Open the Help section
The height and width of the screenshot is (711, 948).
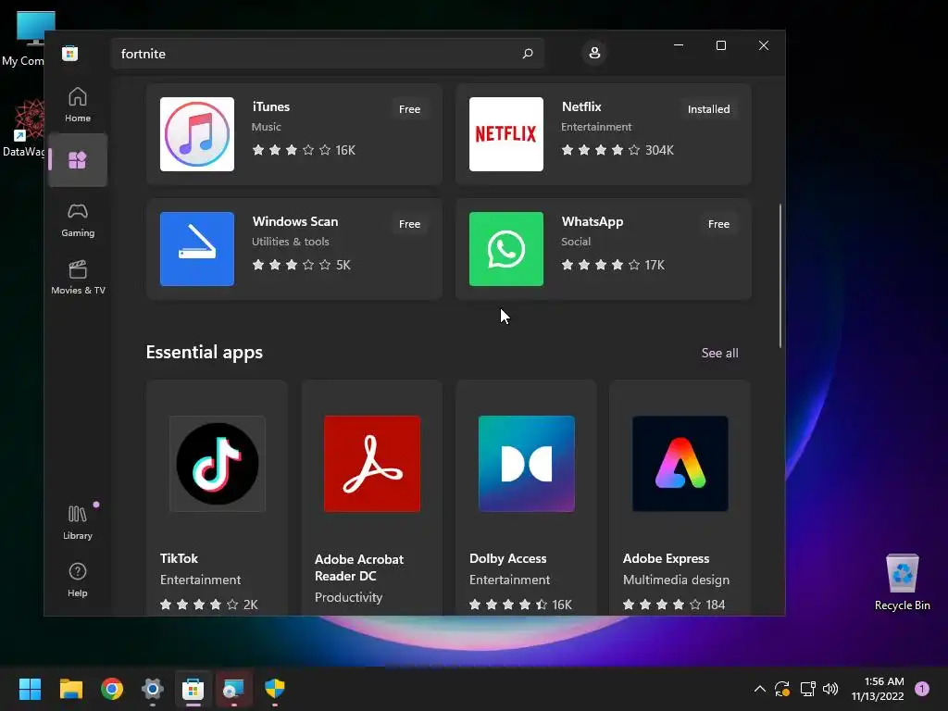click(x=78, y=580)
